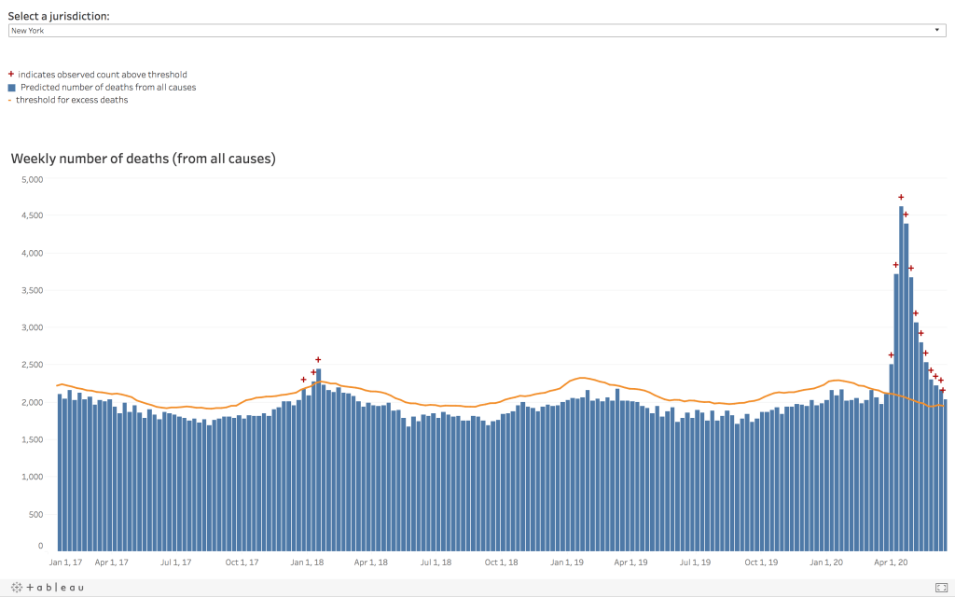Viewport: 955px width, 597px height.
Task: Click the last bar on the chart's right edge
Action: point(945,474)
